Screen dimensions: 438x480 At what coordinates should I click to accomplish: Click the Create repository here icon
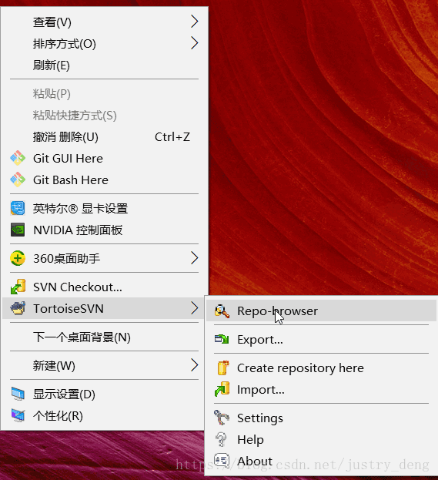pyautogui.click(x=223, y=368)
